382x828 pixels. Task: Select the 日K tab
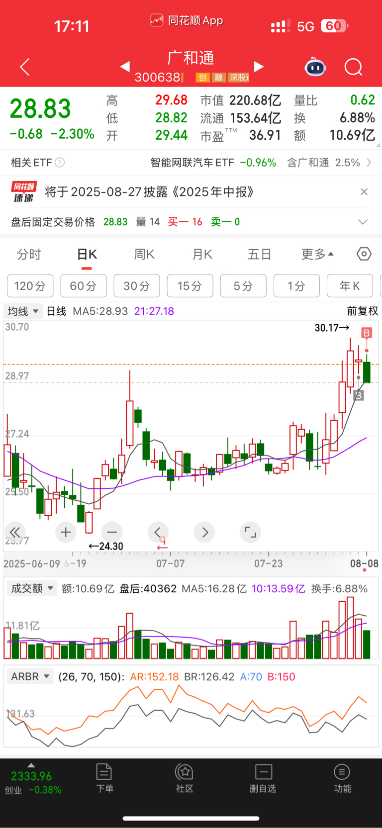(87, 255)
